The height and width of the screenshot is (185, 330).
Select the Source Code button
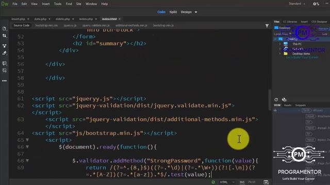(22, 25)
